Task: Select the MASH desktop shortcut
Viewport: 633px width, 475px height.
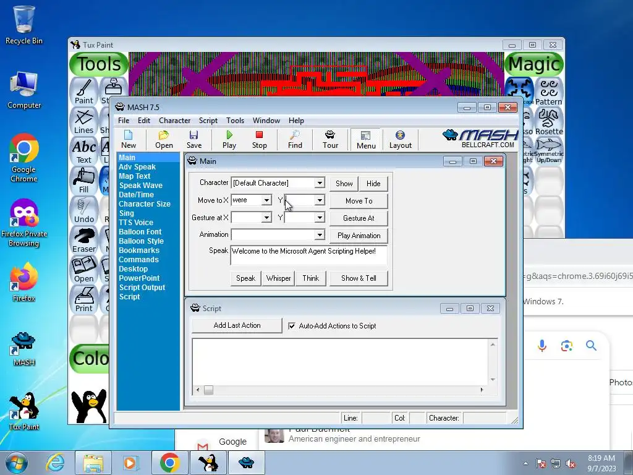Action: point(24,349)
